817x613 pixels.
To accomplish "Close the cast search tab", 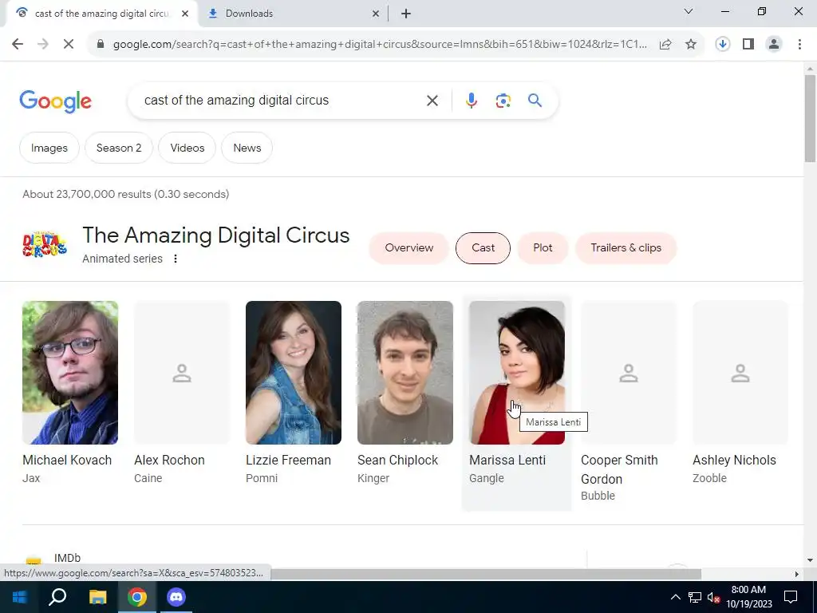I will (x=185, y=14).
